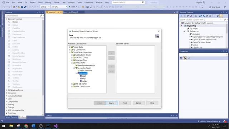The height and width of the screenshot is (129, 229).
Task: Switch to Form1.vb [Design] tab
Action: coord(70,12)
